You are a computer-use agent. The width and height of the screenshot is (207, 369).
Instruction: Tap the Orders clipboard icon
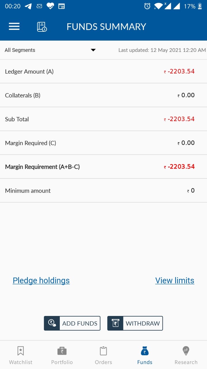[103, 351]
